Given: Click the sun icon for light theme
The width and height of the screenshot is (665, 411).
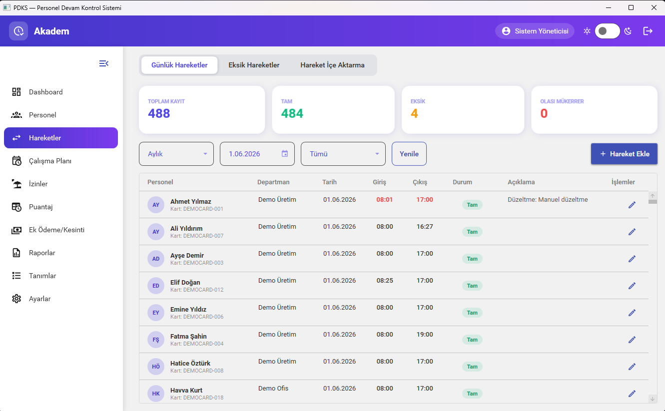Looking at the screenshot, I should tap(587, 31).
